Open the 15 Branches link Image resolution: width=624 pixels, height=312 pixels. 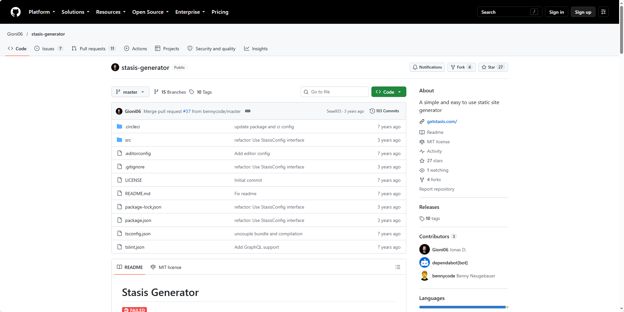[170, 92]
